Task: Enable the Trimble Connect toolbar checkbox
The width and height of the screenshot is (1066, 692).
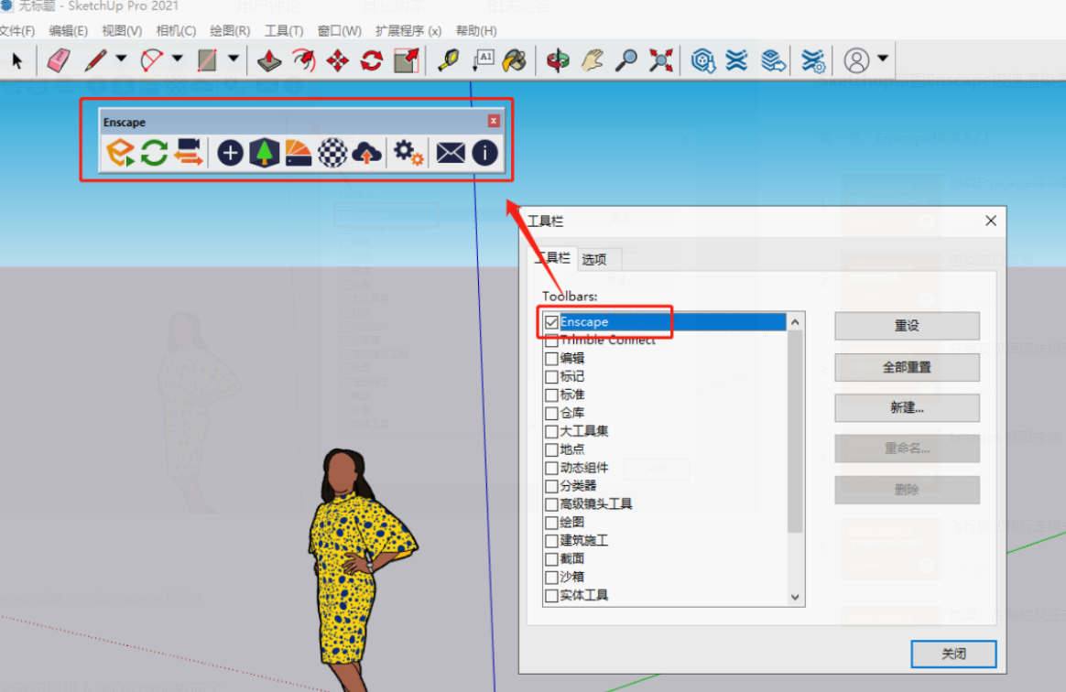Action: click(x=551, y=341)
